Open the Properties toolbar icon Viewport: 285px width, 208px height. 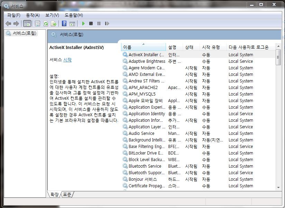(x=37, y=23)
